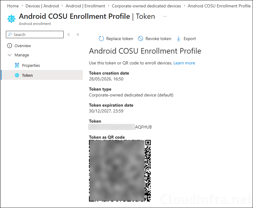Clear the search box with the X icon
This screenshot has height=208, width=253.
pyautogui.click(x=69, y=35)
